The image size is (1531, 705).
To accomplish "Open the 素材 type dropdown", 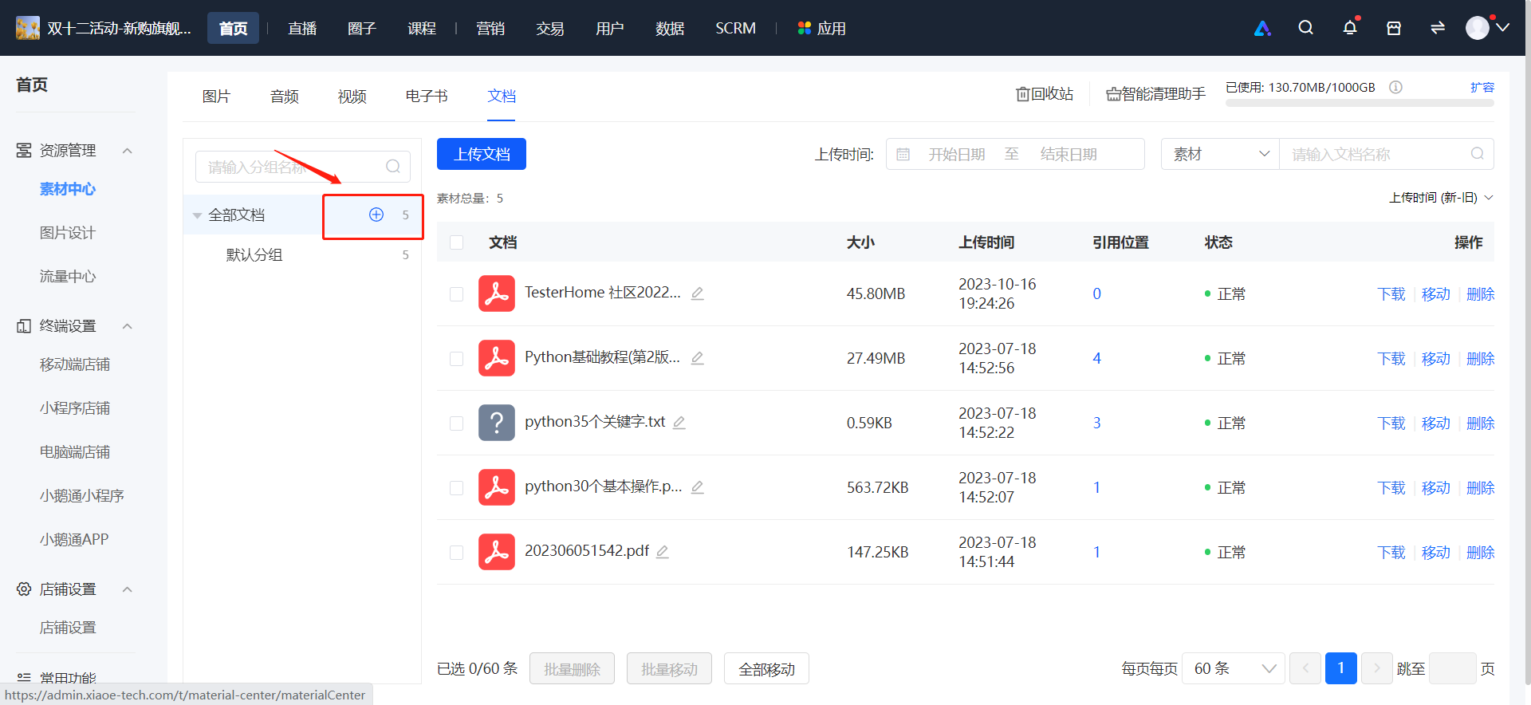I will [1220, 154].
